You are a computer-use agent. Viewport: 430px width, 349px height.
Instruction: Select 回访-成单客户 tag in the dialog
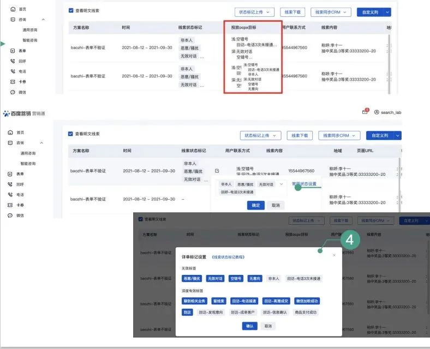pyautogui.click(x=243, y=313)
